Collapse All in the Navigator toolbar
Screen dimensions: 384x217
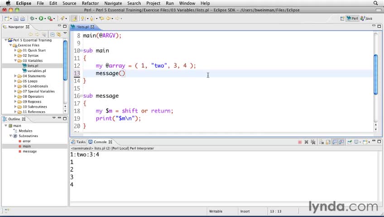coord(53,34)
